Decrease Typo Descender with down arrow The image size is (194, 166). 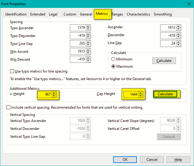pos(88,37)
